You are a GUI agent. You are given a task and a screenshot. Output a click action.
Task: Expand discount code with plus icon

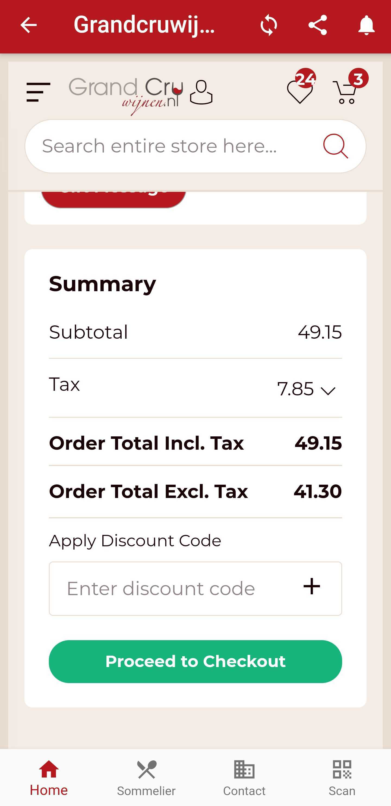(x=312, y=587)
